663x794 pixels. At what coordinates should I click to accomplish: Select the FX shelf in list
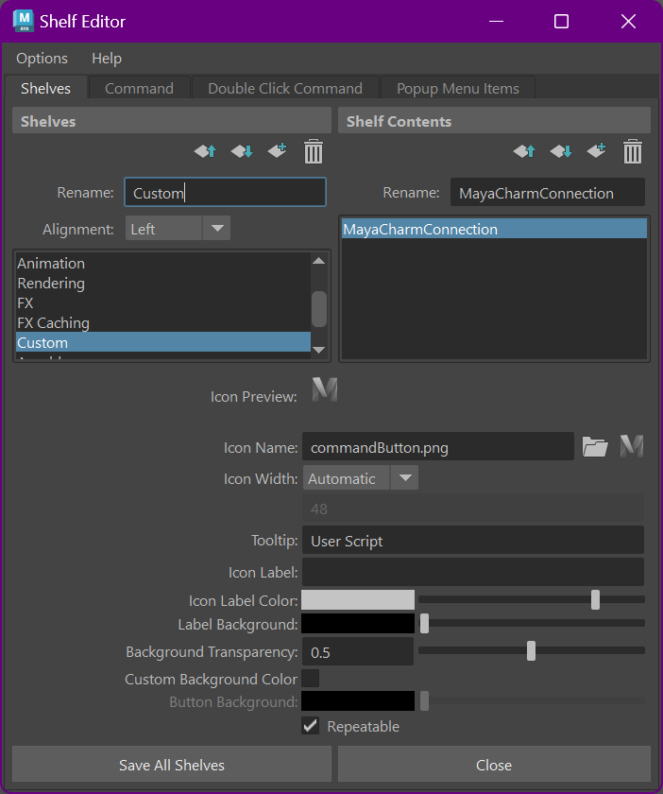163,302
